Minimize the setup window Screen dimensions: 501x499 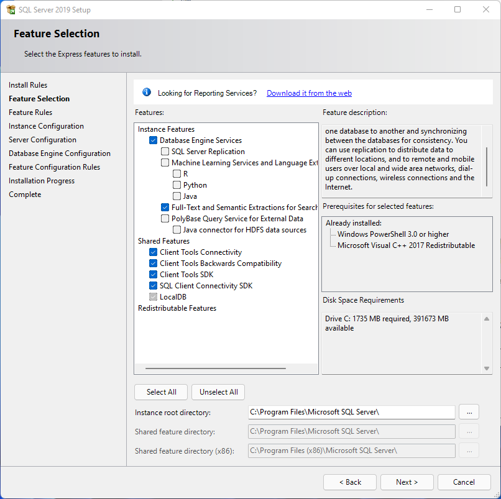pyautogui.click(x=430, y=9)
